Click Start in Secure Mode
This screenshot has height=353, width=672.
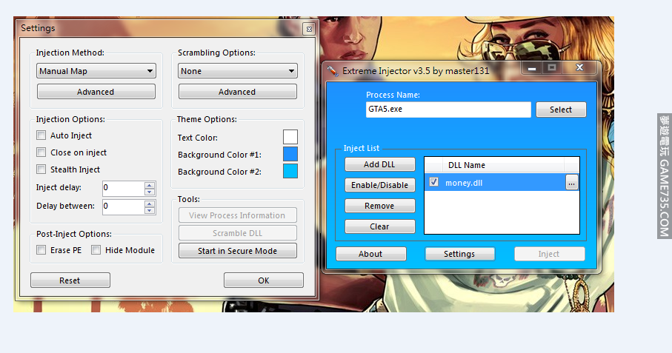pos(237,251)
